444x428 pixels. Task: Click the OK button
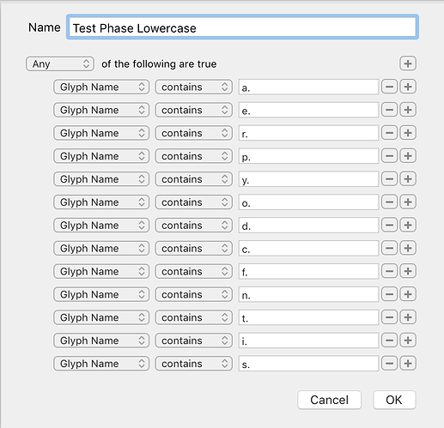point(394,400)
